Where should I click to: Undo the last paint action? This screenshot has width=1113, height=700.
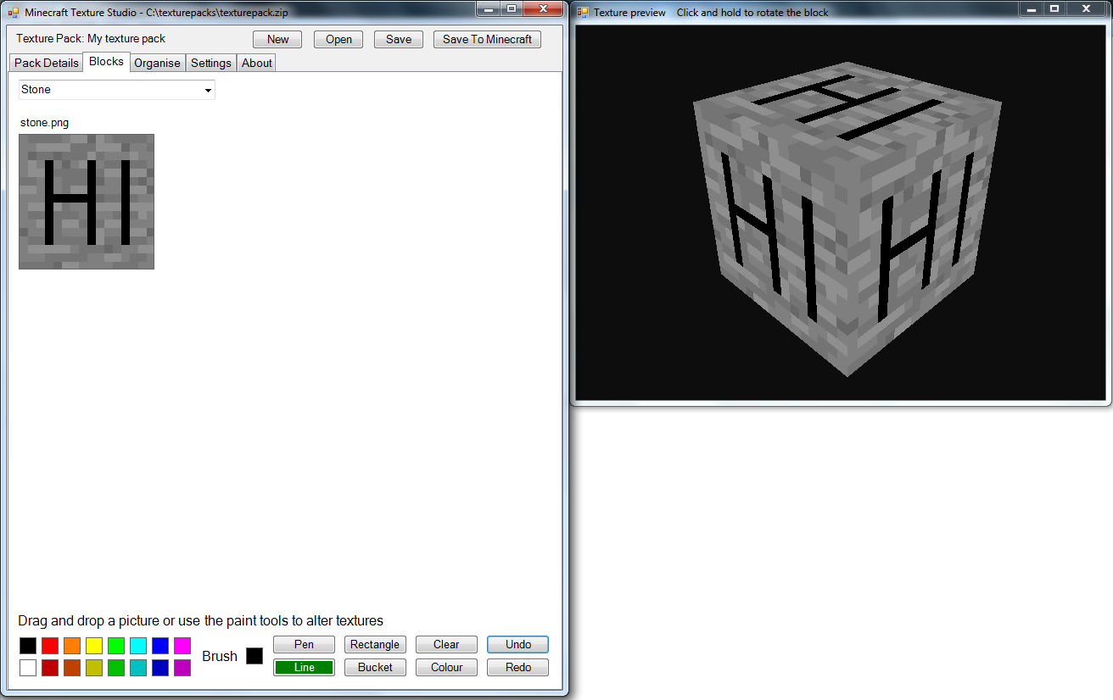click(517, 645)
